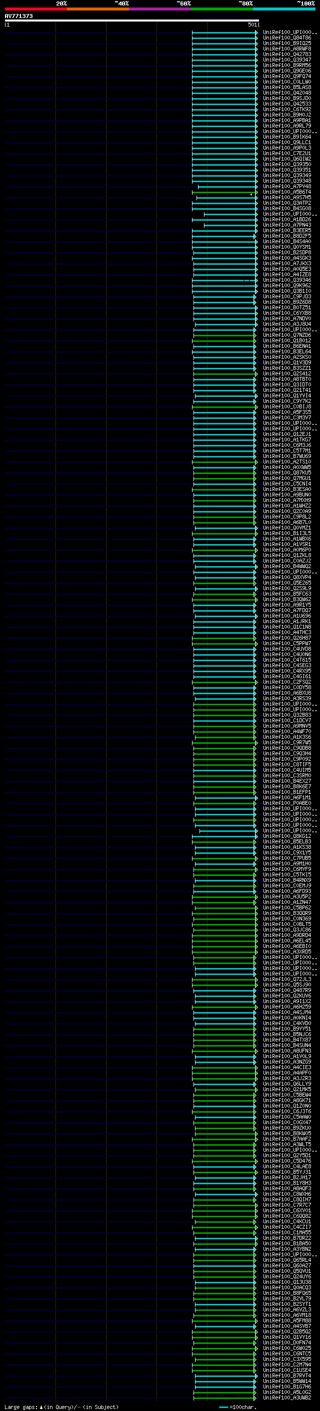Click the red 20% identity legend swatch
Image resolution: width=320 pixels, height=1411 pixels.
click(x=35, y=9)
